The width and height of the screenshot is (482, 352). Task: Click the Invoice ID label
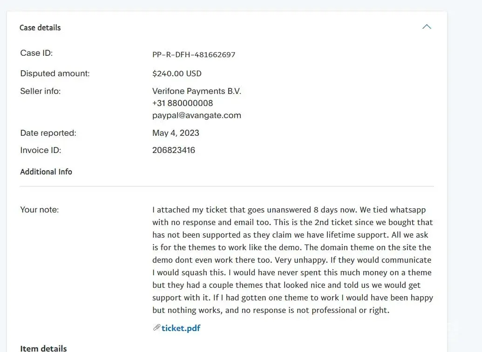coord(41,150)
